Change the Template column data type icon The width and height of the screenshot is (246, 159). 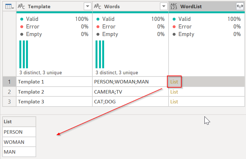(x=21, y=6)
